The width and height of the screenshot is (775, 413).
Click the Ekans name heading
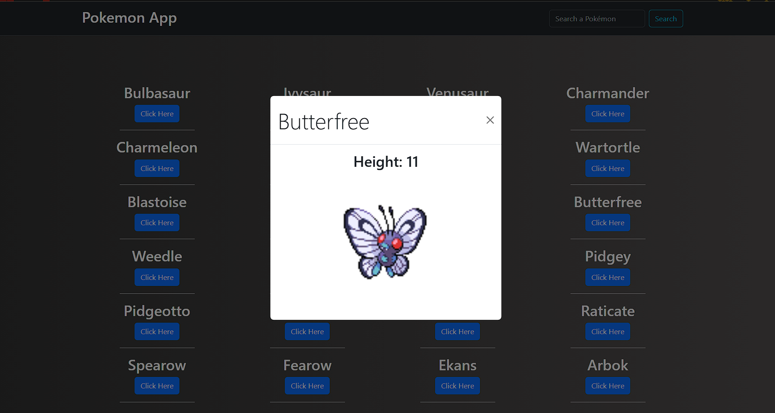(457, 365)
